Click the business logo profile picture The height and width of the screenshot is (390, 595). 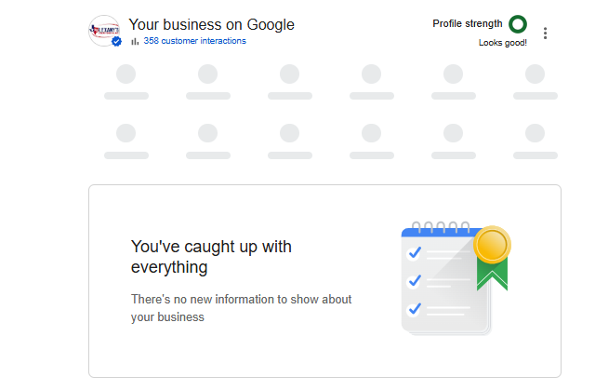pos(104,31)
